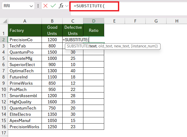Click the Good Units header cell
The height and width of the screenshot is (137, 187).
click(x=52, y=30)
